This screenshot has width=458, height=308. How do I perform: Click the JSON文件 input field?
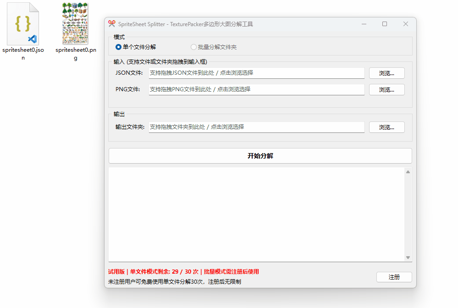tap(256, 73)
